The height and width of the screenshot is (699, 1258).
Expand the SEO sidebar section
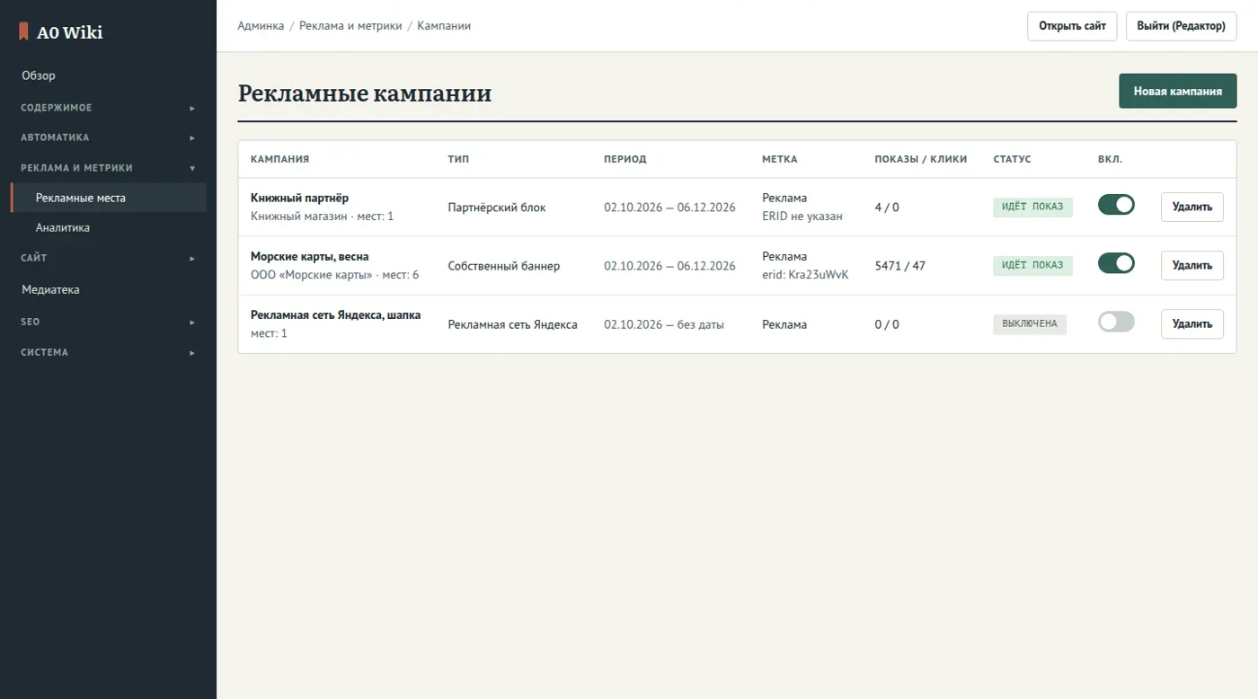pos(108,322)
